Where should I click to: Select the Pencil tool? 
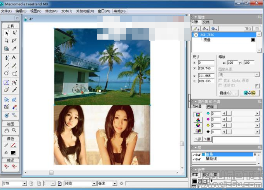click(14, 65)
